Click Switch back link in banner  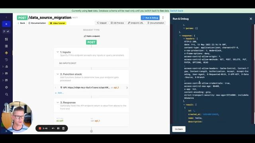(177, 11)
